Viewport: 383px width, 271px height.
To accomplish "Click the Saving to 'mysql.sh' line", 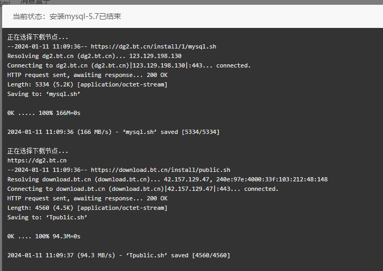I will (44, 94).
